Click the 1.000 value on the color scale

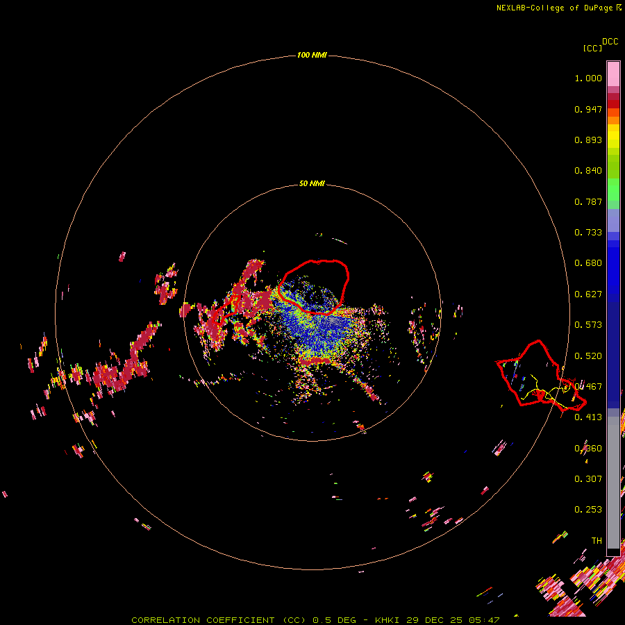(x=588, y=78)
